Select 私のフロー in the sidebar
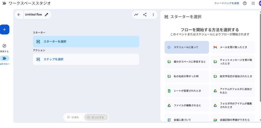 (x=4, y=58)
